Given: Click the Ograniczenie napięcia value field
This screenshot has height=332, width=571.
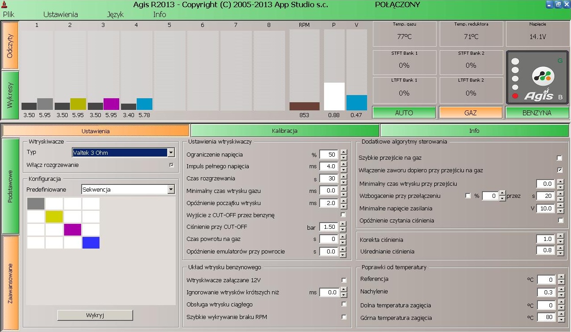Looking at the screenshot, I should click(x=329, y=154).
